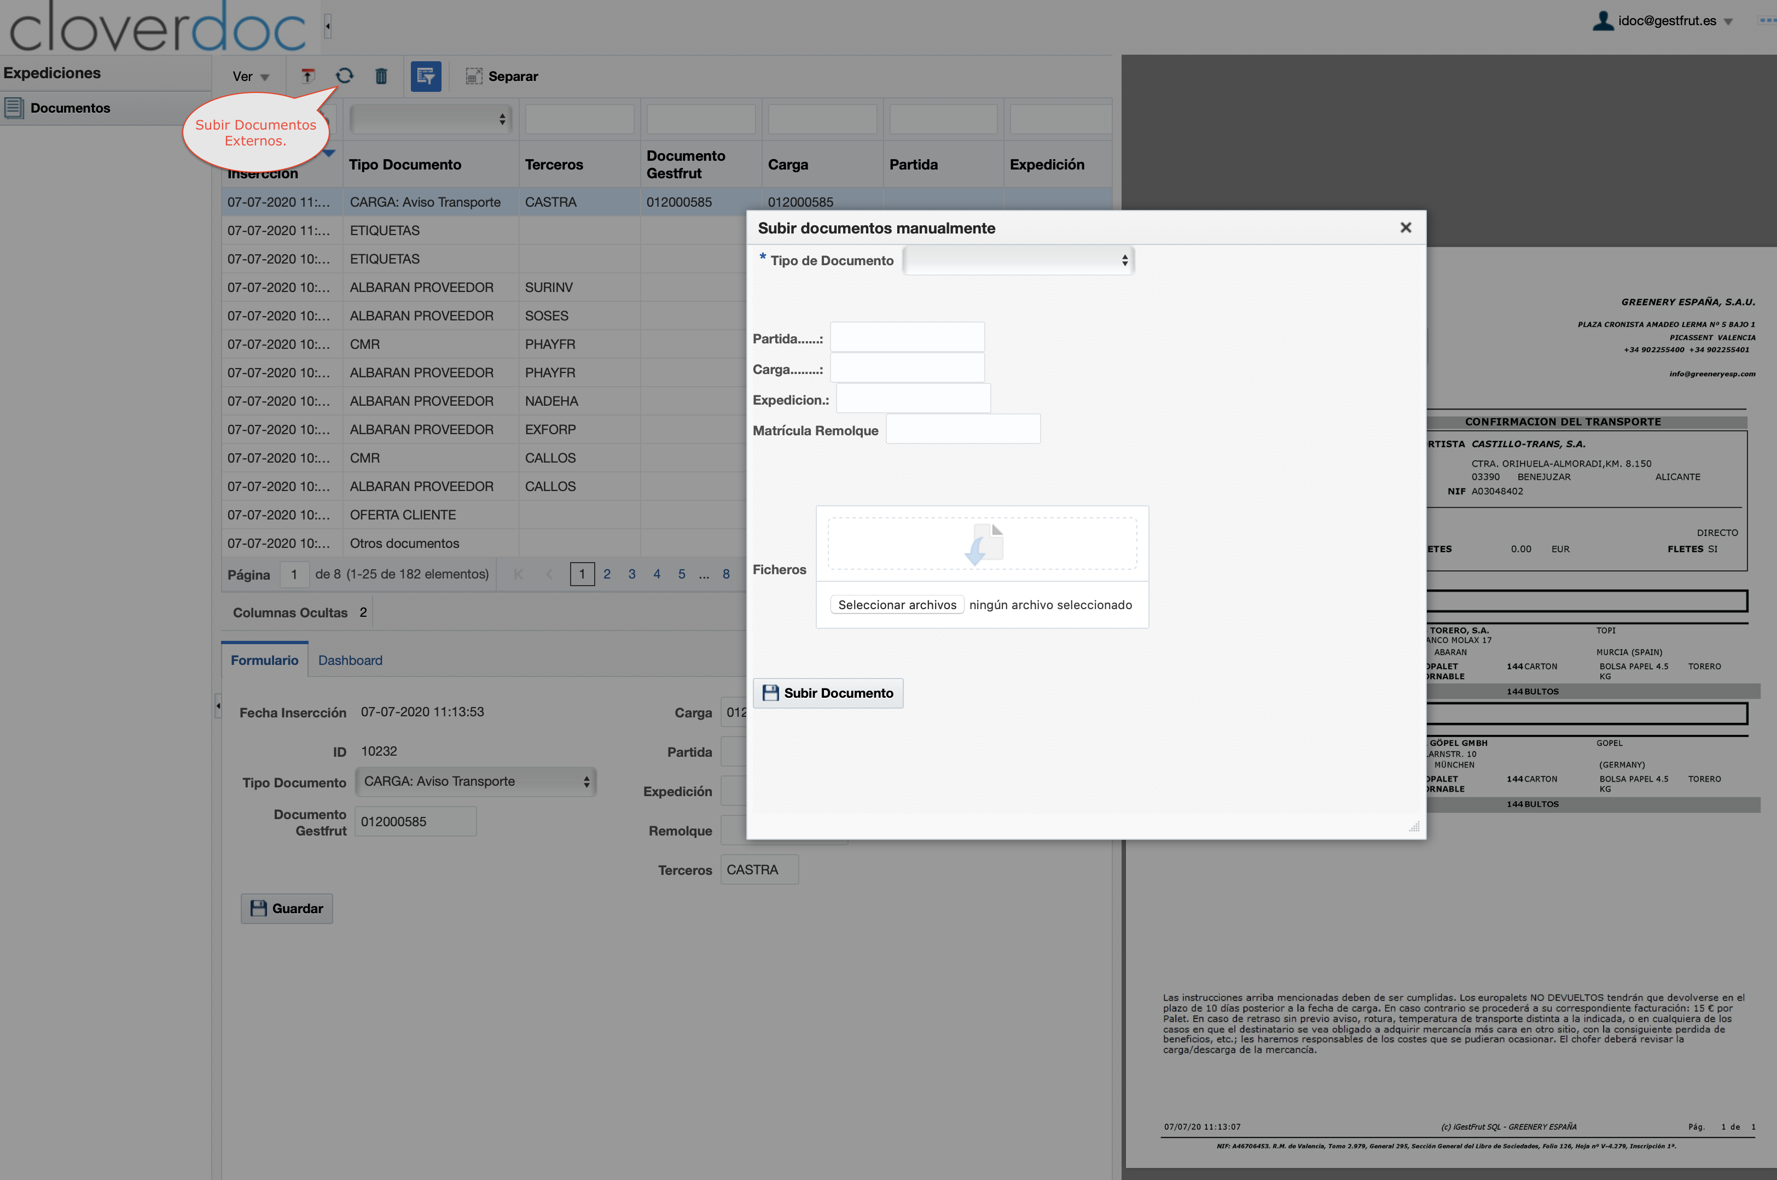
Task: Toggle the blue filter row icon
Action: (x=426, y=76)
